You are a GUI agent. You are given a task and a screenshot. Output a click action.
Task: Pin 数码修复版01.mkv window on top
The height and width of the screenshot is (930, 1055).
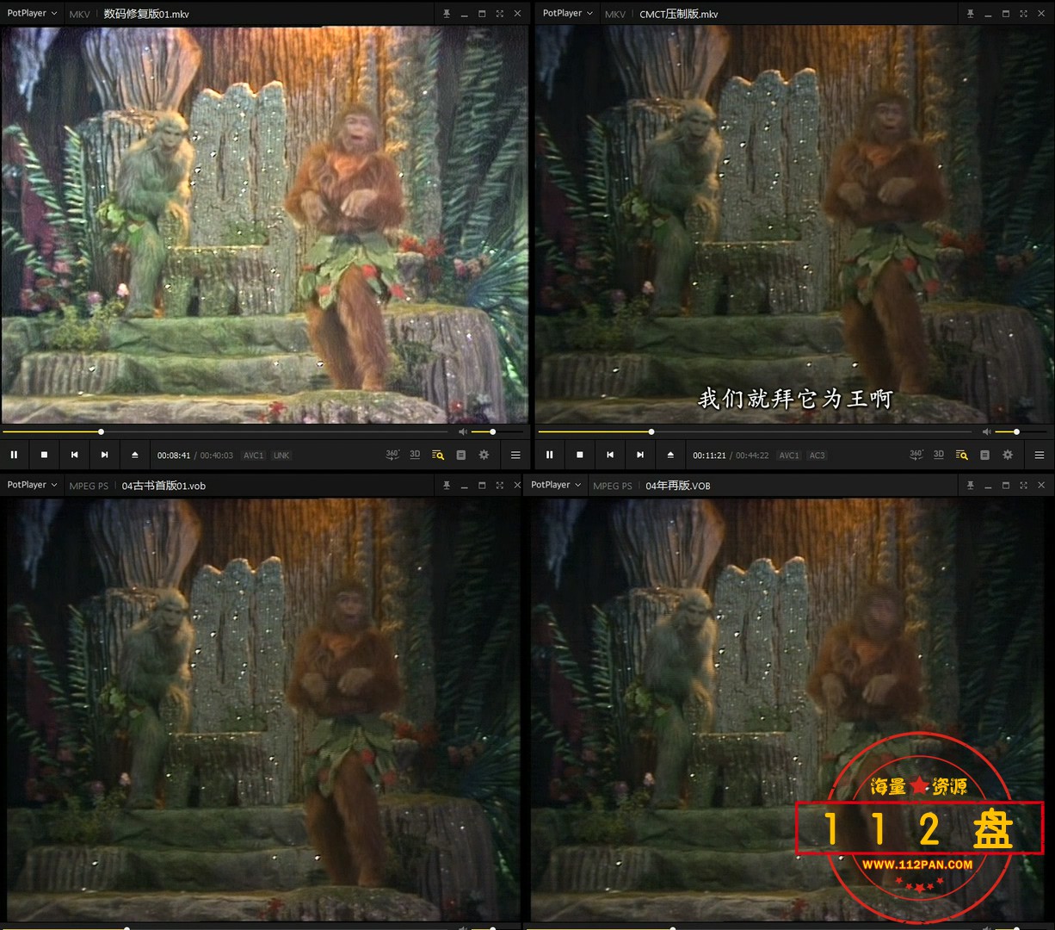446,14
